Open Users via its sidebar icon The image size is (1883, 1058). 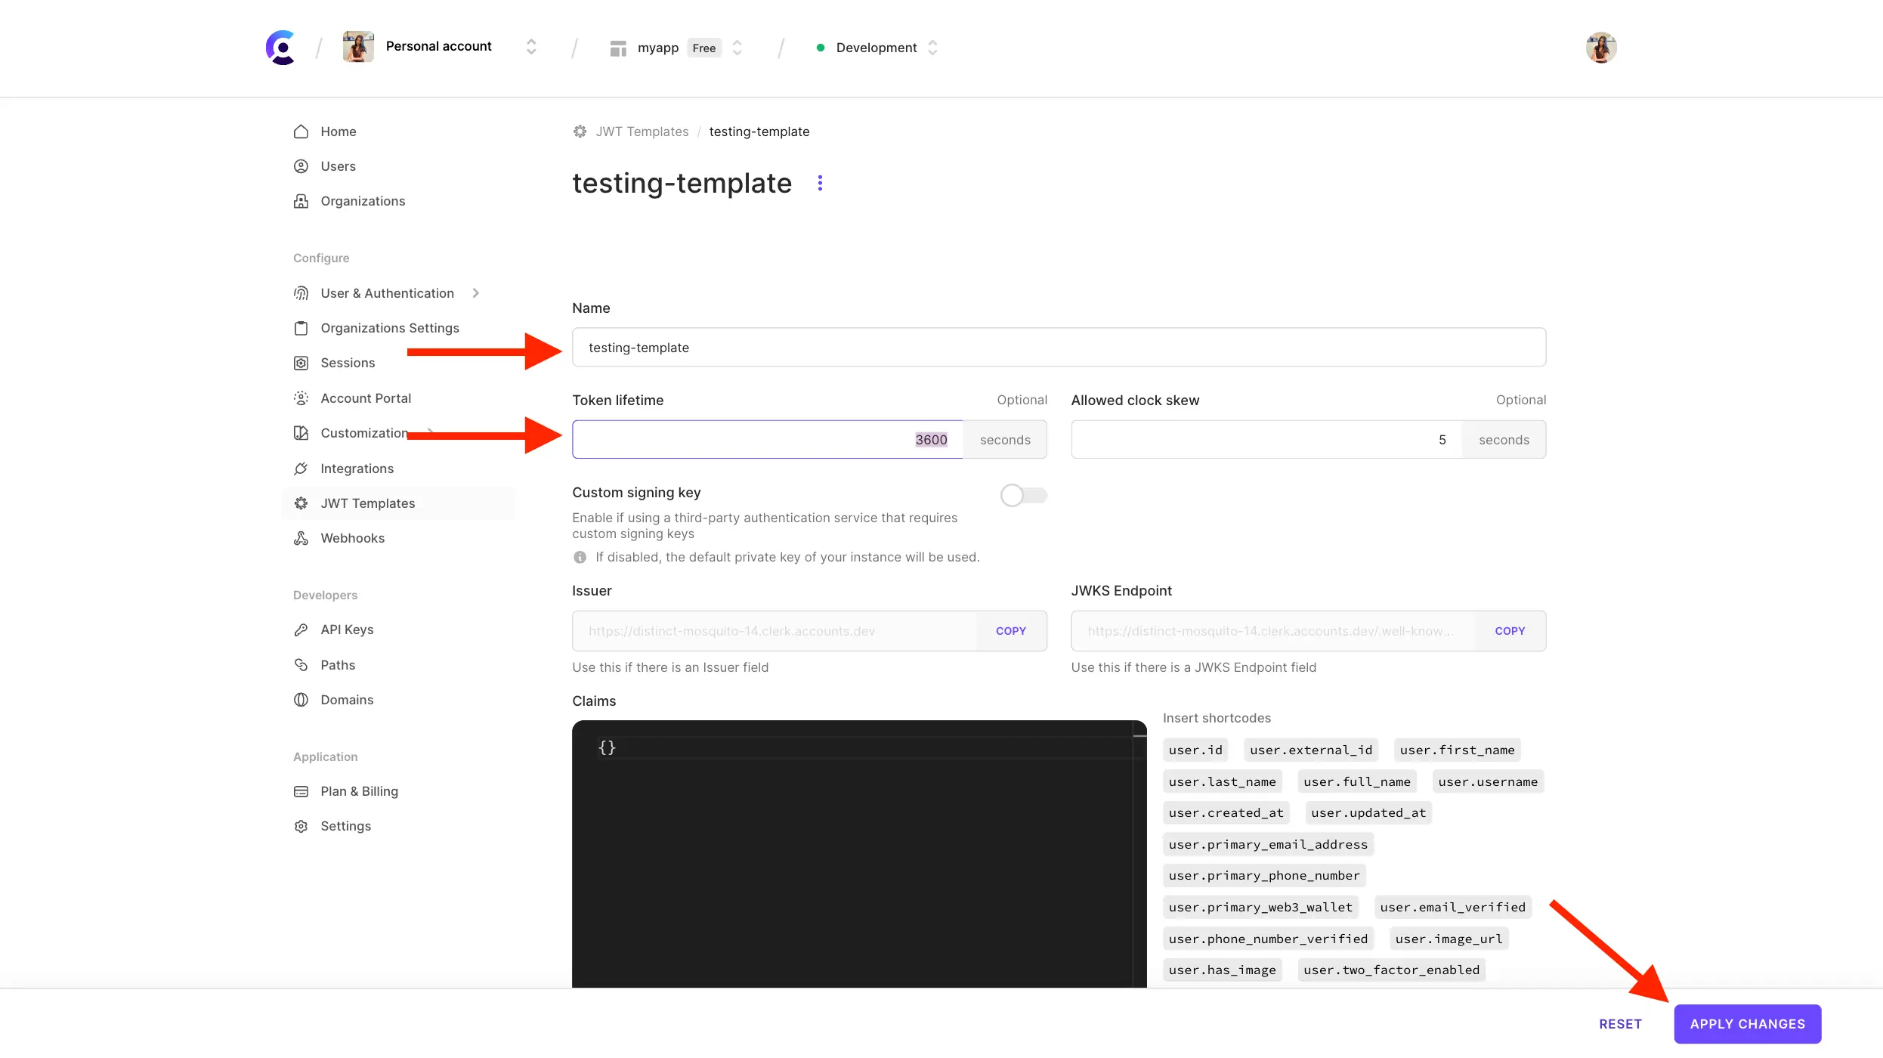click(301, 166)
